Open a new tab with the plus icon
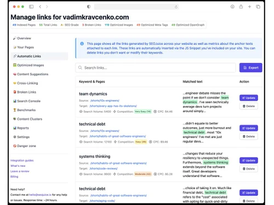Screen dimensions: 274x205 [249, 7]
